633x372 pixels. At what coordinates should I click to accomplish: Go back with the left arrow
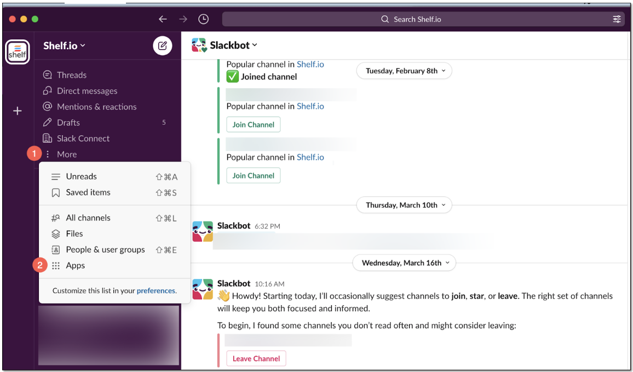click(163, 19)
